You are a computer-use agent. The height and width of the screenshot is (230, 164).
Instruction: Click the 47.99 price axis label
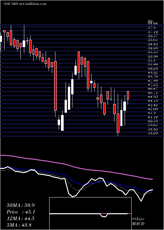153,80
